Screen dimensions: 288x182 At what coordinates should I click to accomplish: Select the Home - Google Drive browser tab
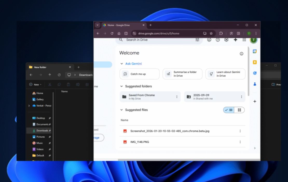(x=122, y=25)
